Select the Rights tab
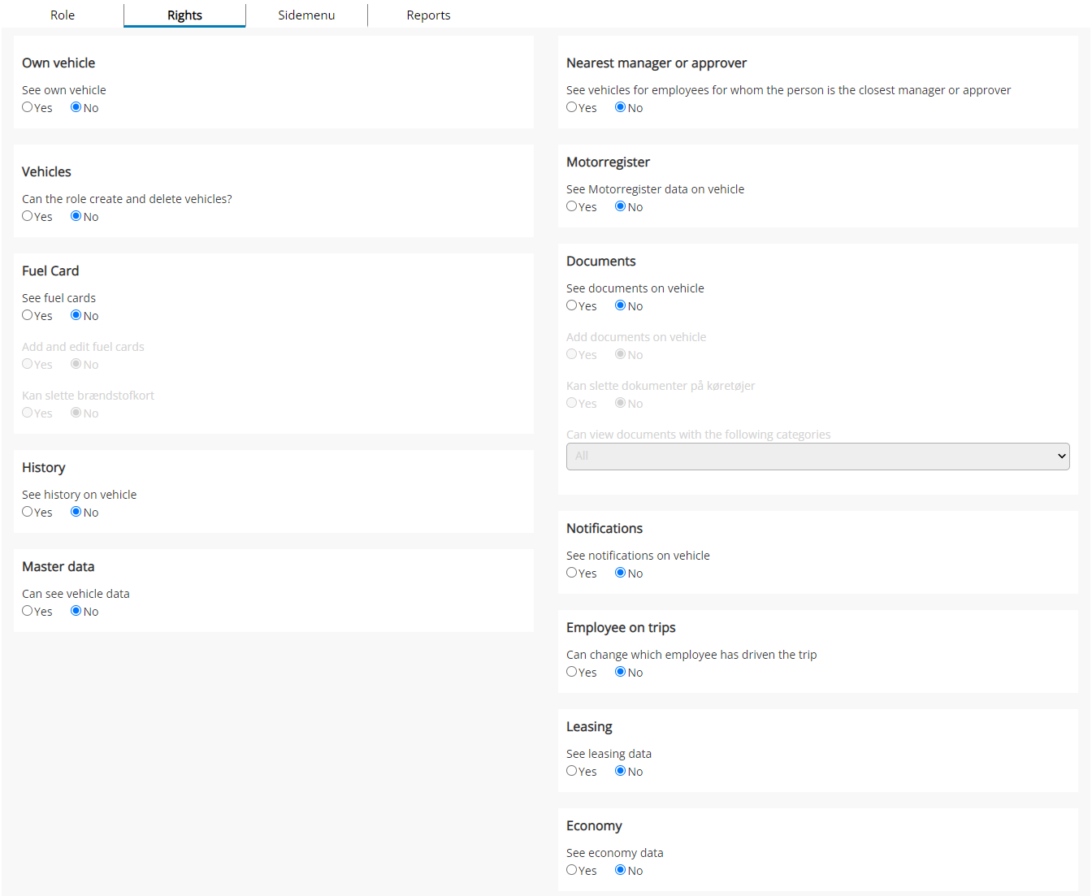 184,15
